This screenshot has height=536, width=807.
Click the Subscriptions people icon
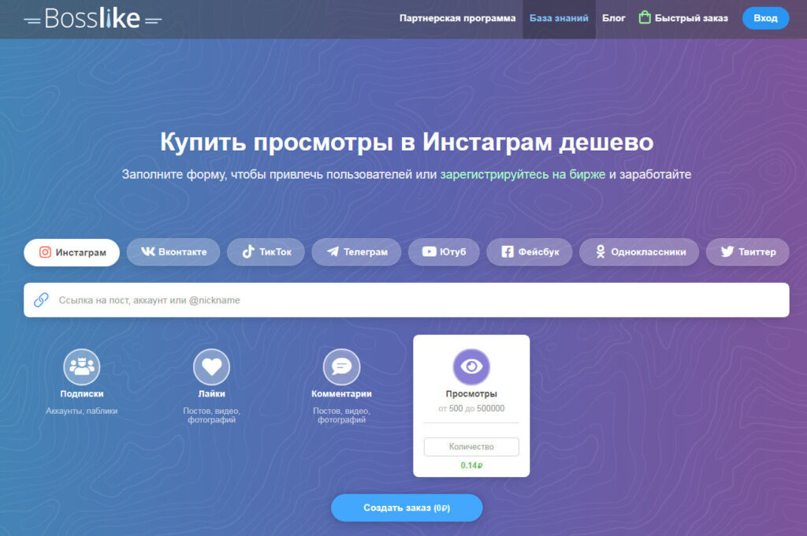click(82, 367)
